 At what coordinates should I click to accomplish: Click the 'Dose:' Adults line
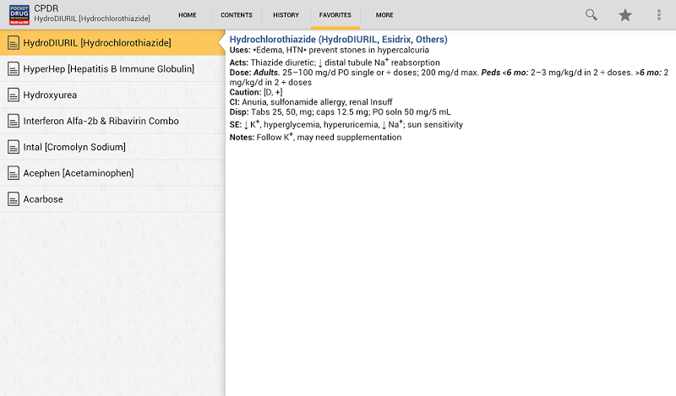click(449, 77)
